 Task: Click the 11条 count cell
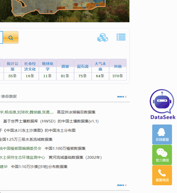pos(48,76)
